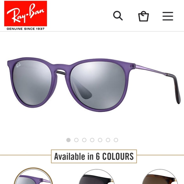Click the left lens Ray-Ban logo
The width and height of the screenshot is (184, 184).
pos(18,65)
